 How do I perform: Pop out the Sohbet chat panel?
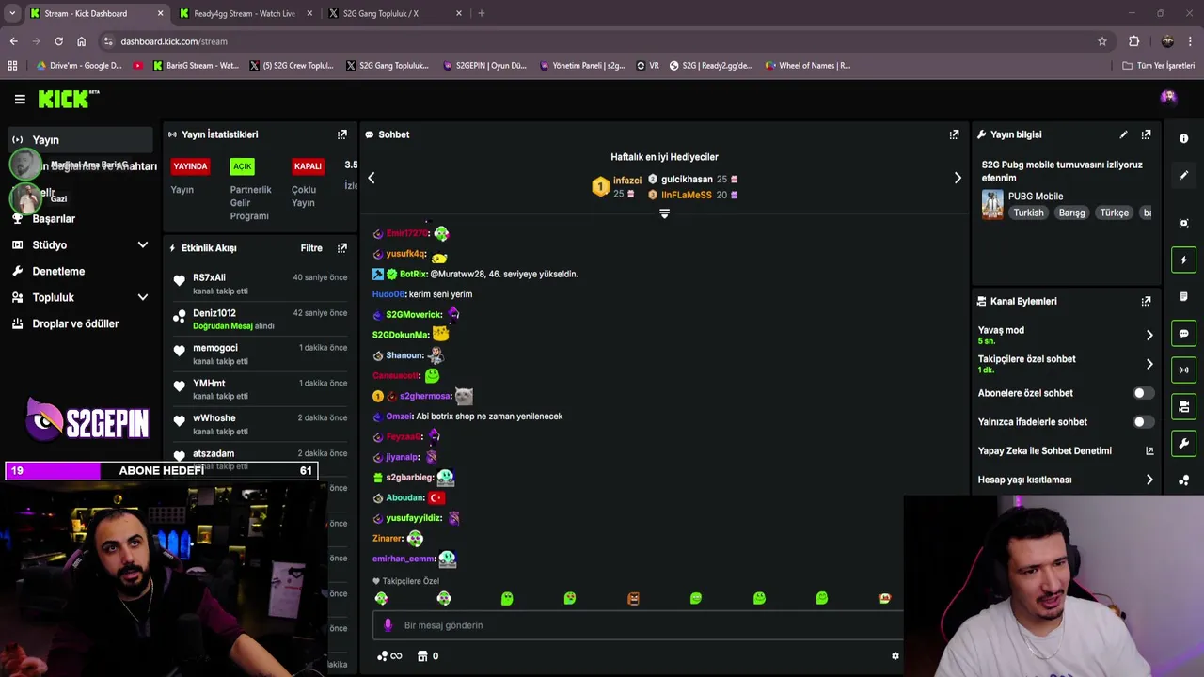tap(954, 134)
